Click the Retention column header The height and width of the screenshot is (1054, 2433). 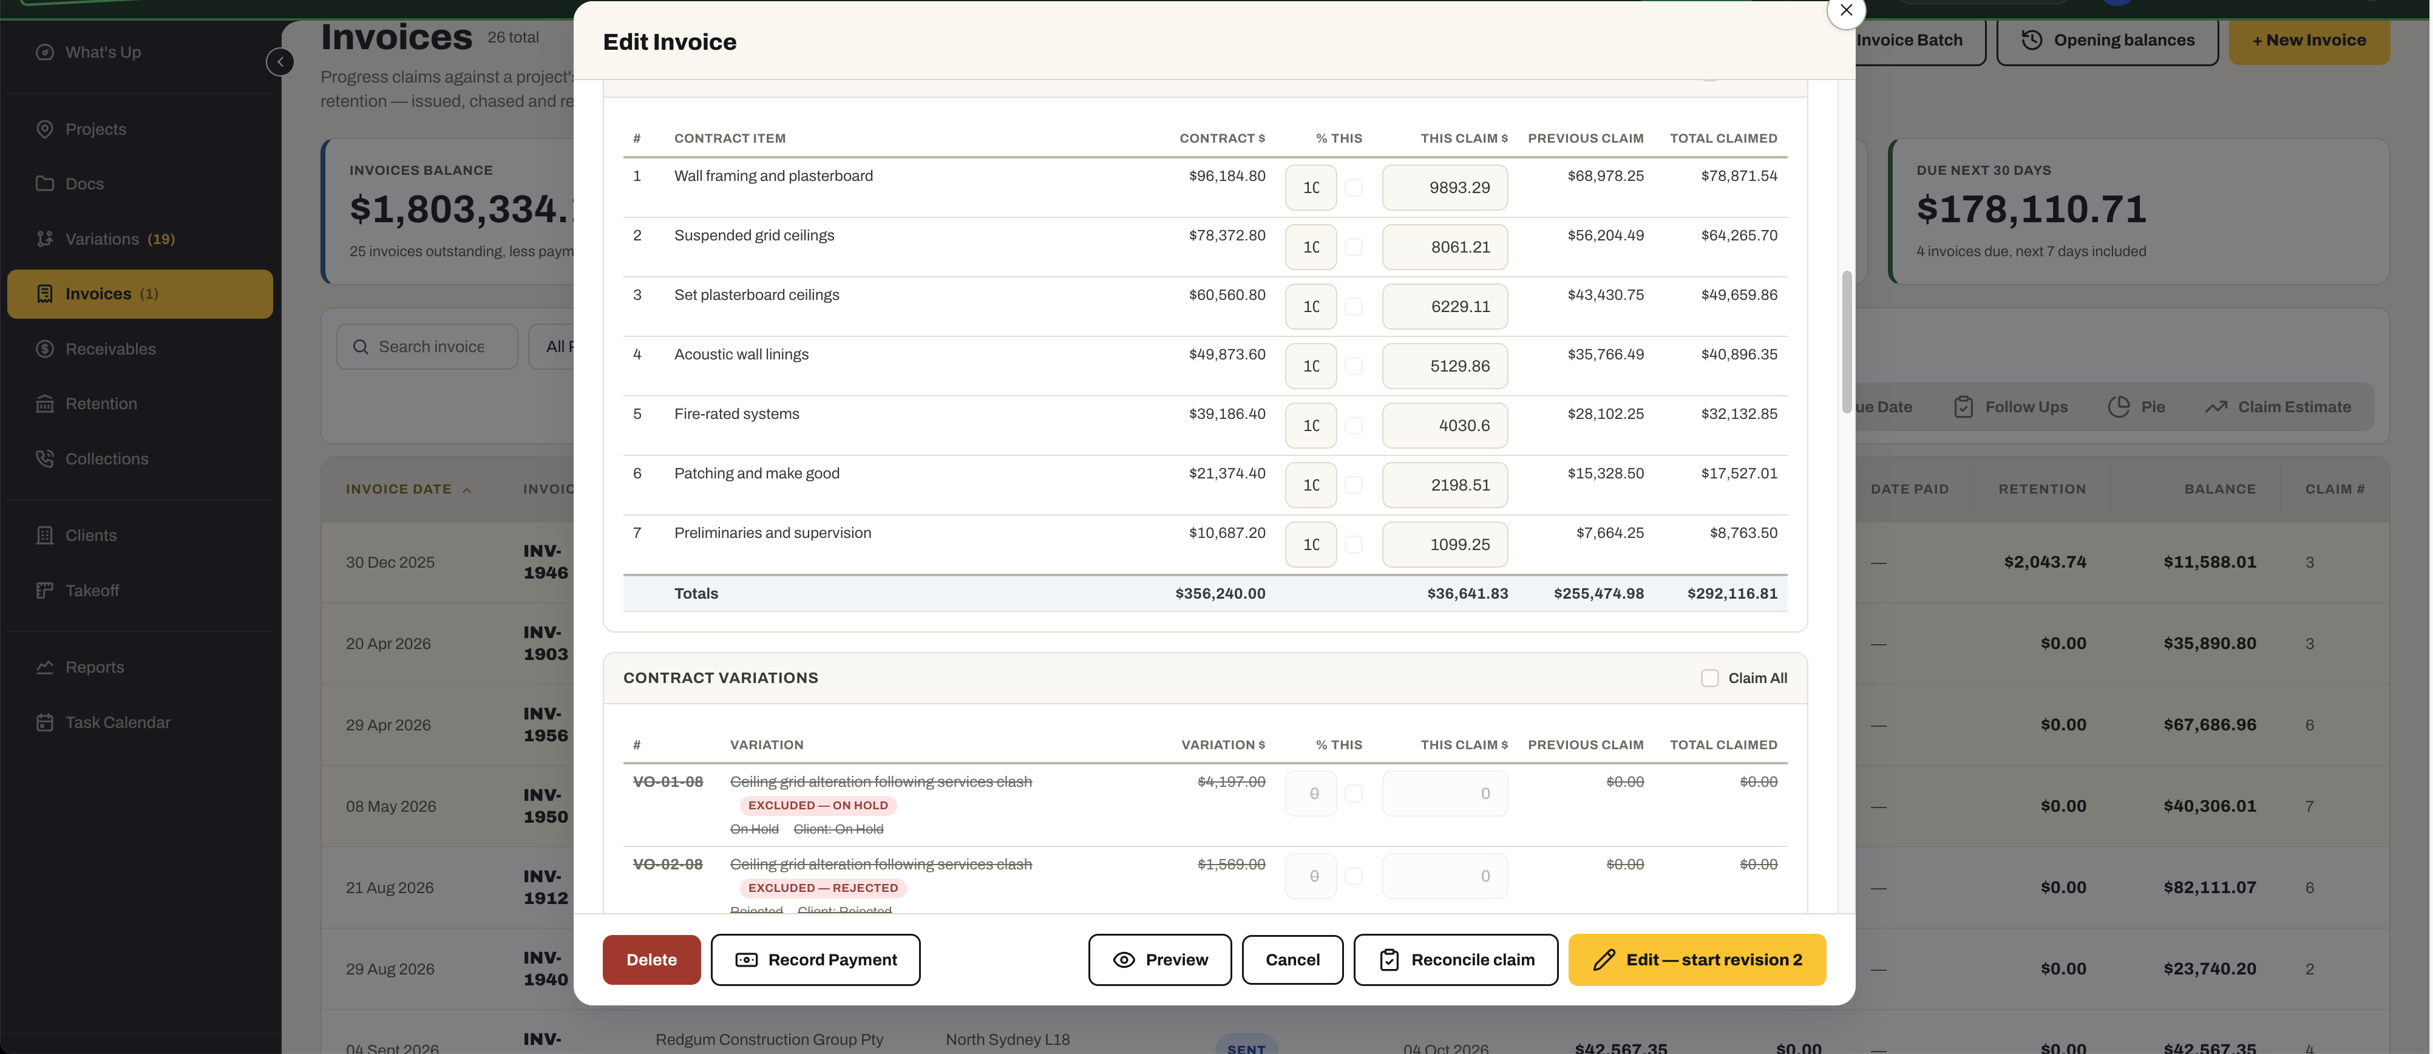(2042, 489)
